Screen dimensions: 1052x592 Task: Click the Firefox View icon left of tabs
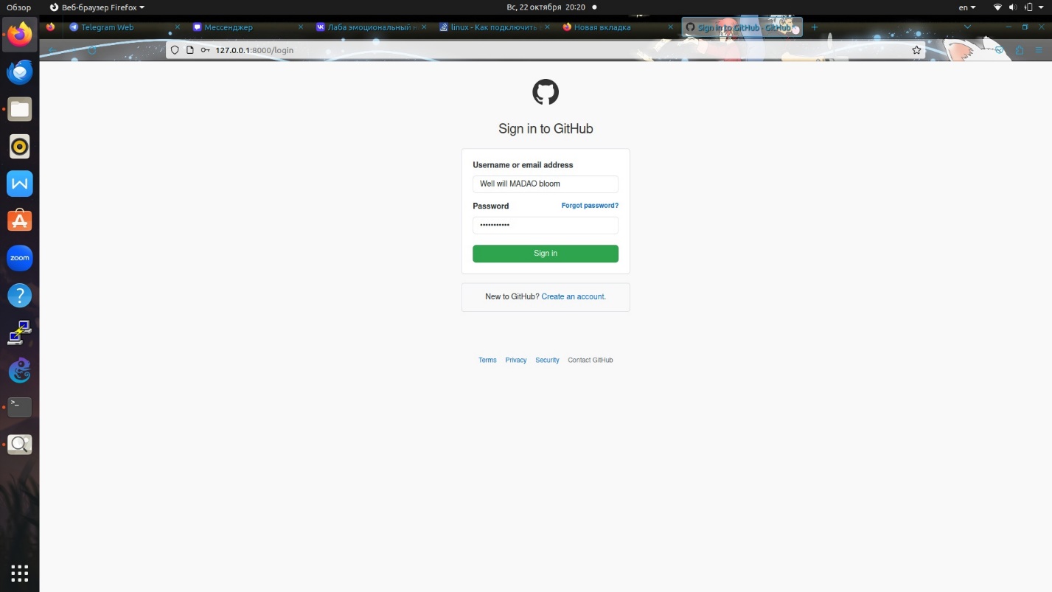[50, 27]
